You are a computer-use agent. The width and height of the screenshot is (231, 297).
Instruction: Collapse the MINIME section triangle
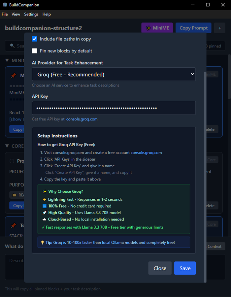click(7, 60)
